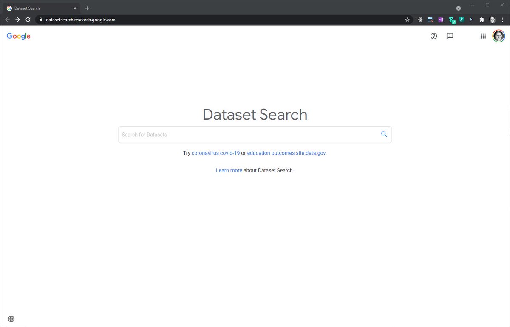The height and width of the screenshot is (327, 510).
Task: Open the React developer tools extension
Action: click(420, 20)
